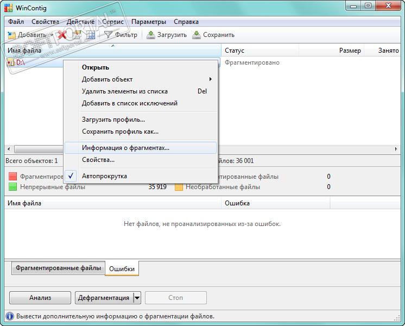This screenshot has height=326, width=405.
Task: Open the Действие menu
Action: (x=80, y=22)
